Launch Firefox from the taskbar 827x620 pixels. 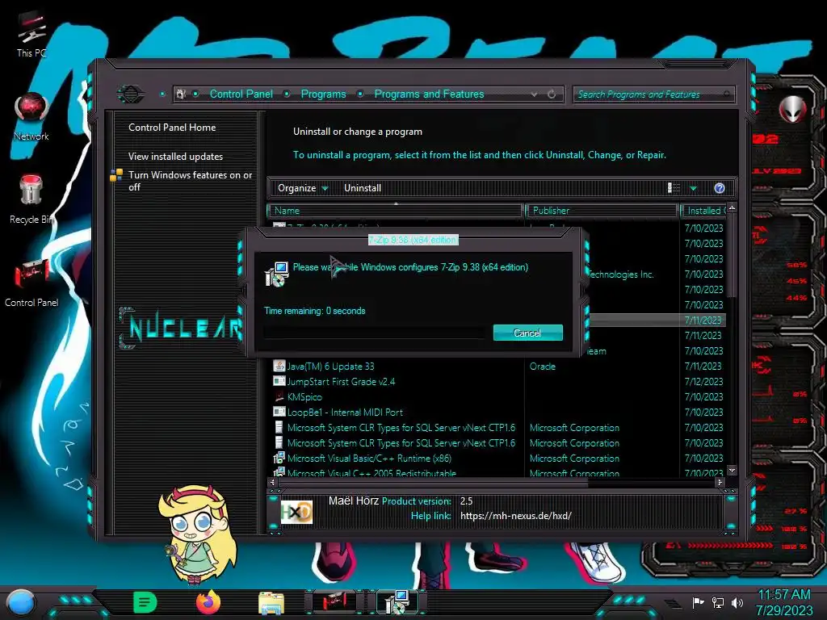[x=208, y=602]
